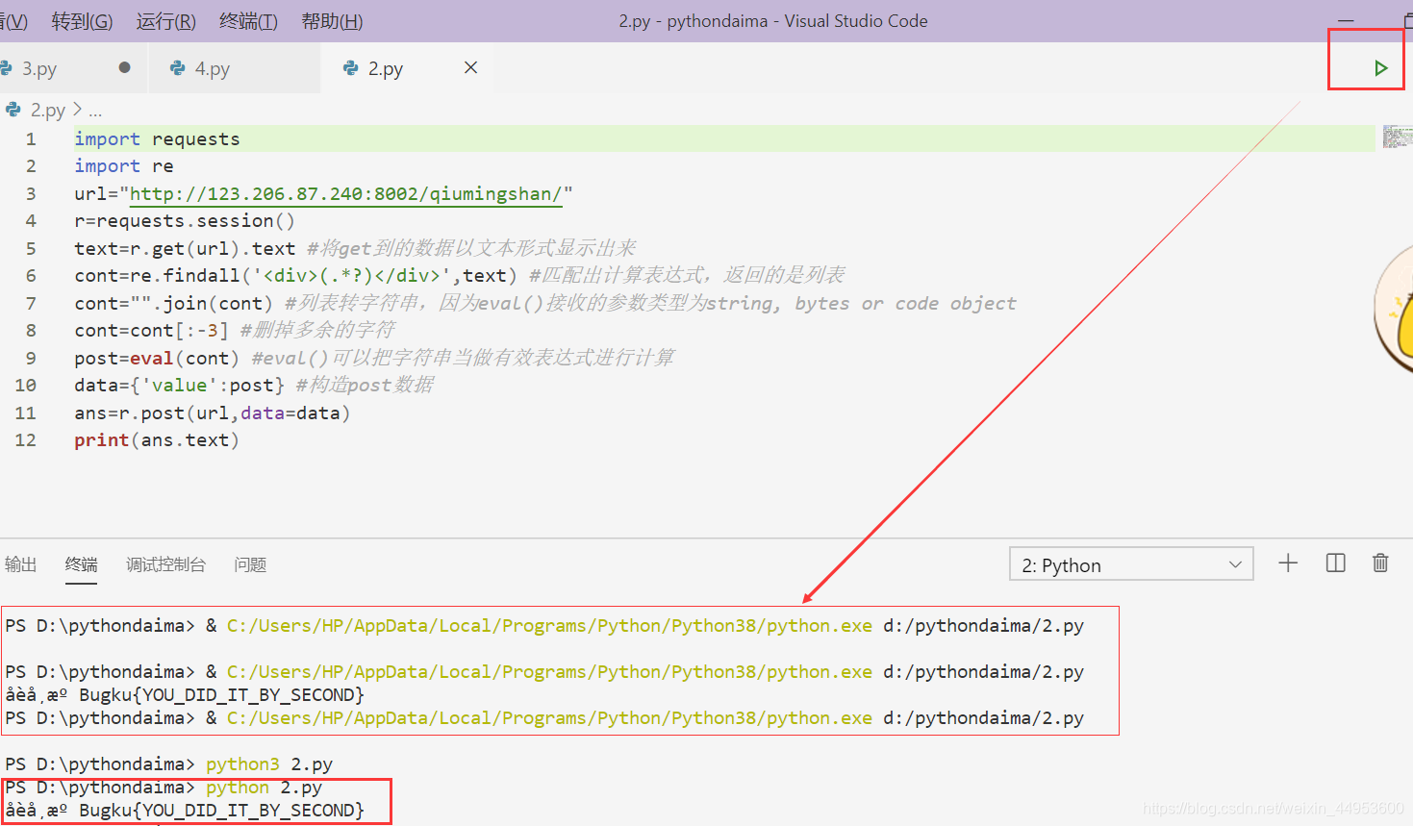Switch to the 问题 panel tab
The image size is (1413, 826).
pyautogui.click(x=250, y=564)
